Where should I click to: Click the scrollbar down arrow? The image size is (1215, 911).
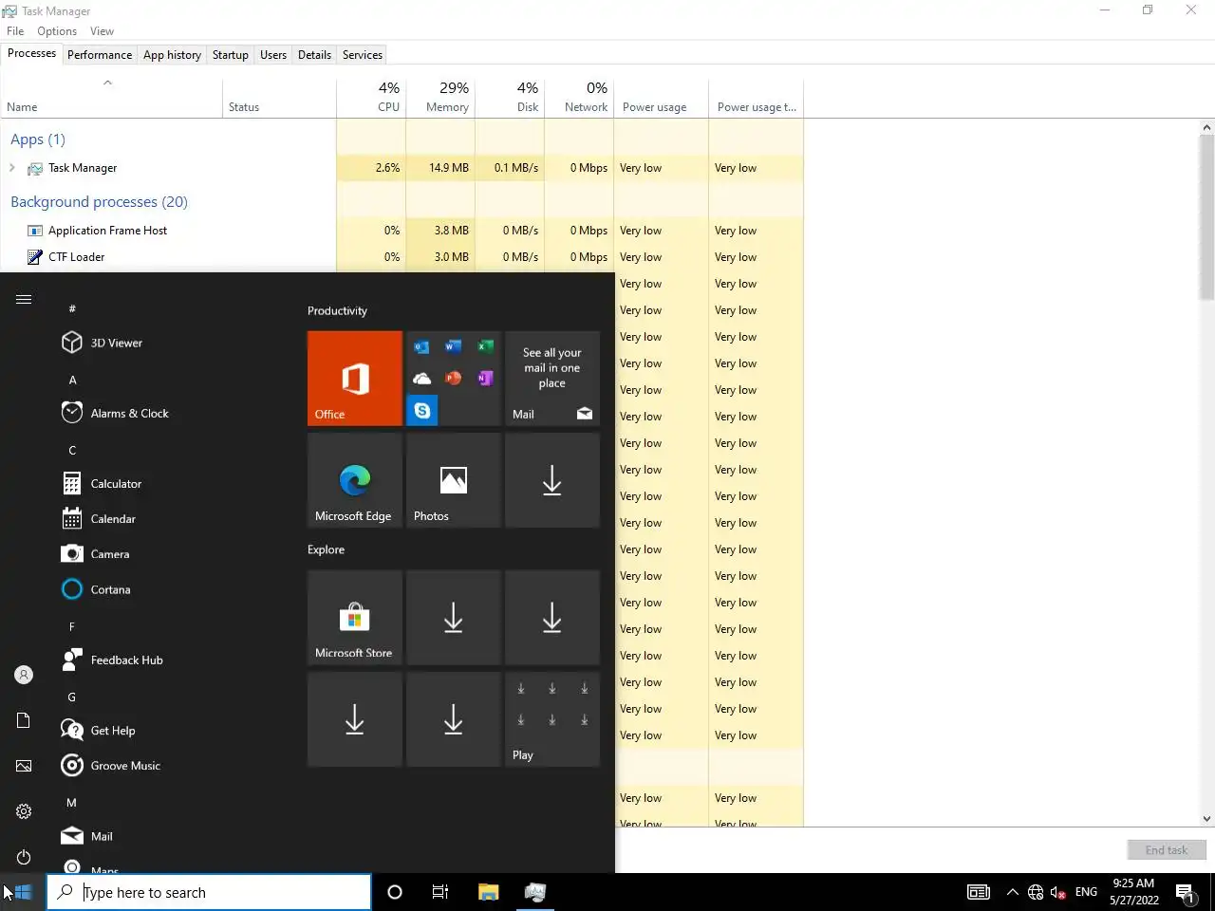[x=1207, y=819]
